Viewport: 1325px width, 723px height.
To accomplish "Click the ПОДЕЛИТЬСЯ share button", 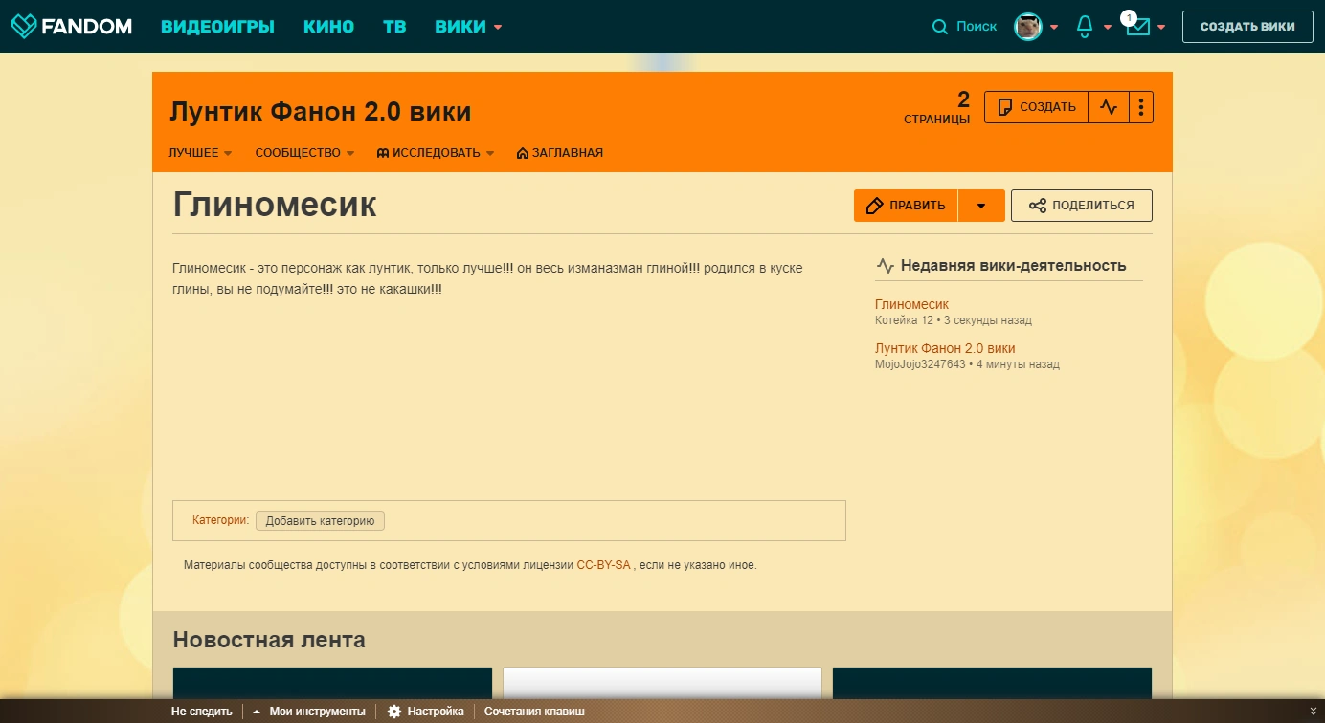I will [1082, 206].
